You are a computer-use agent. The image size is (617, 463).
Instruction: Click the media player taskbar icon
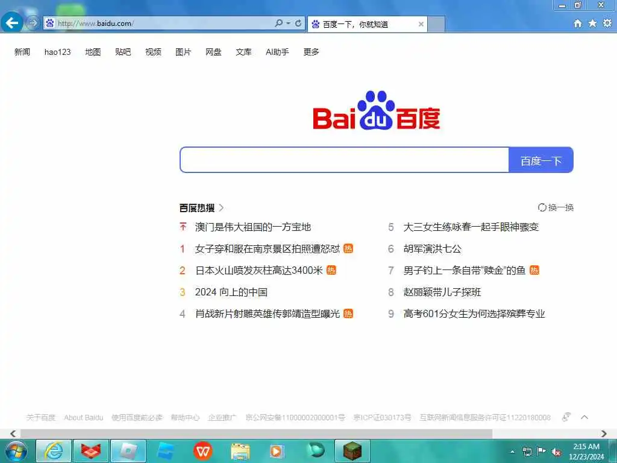point(277,451)
